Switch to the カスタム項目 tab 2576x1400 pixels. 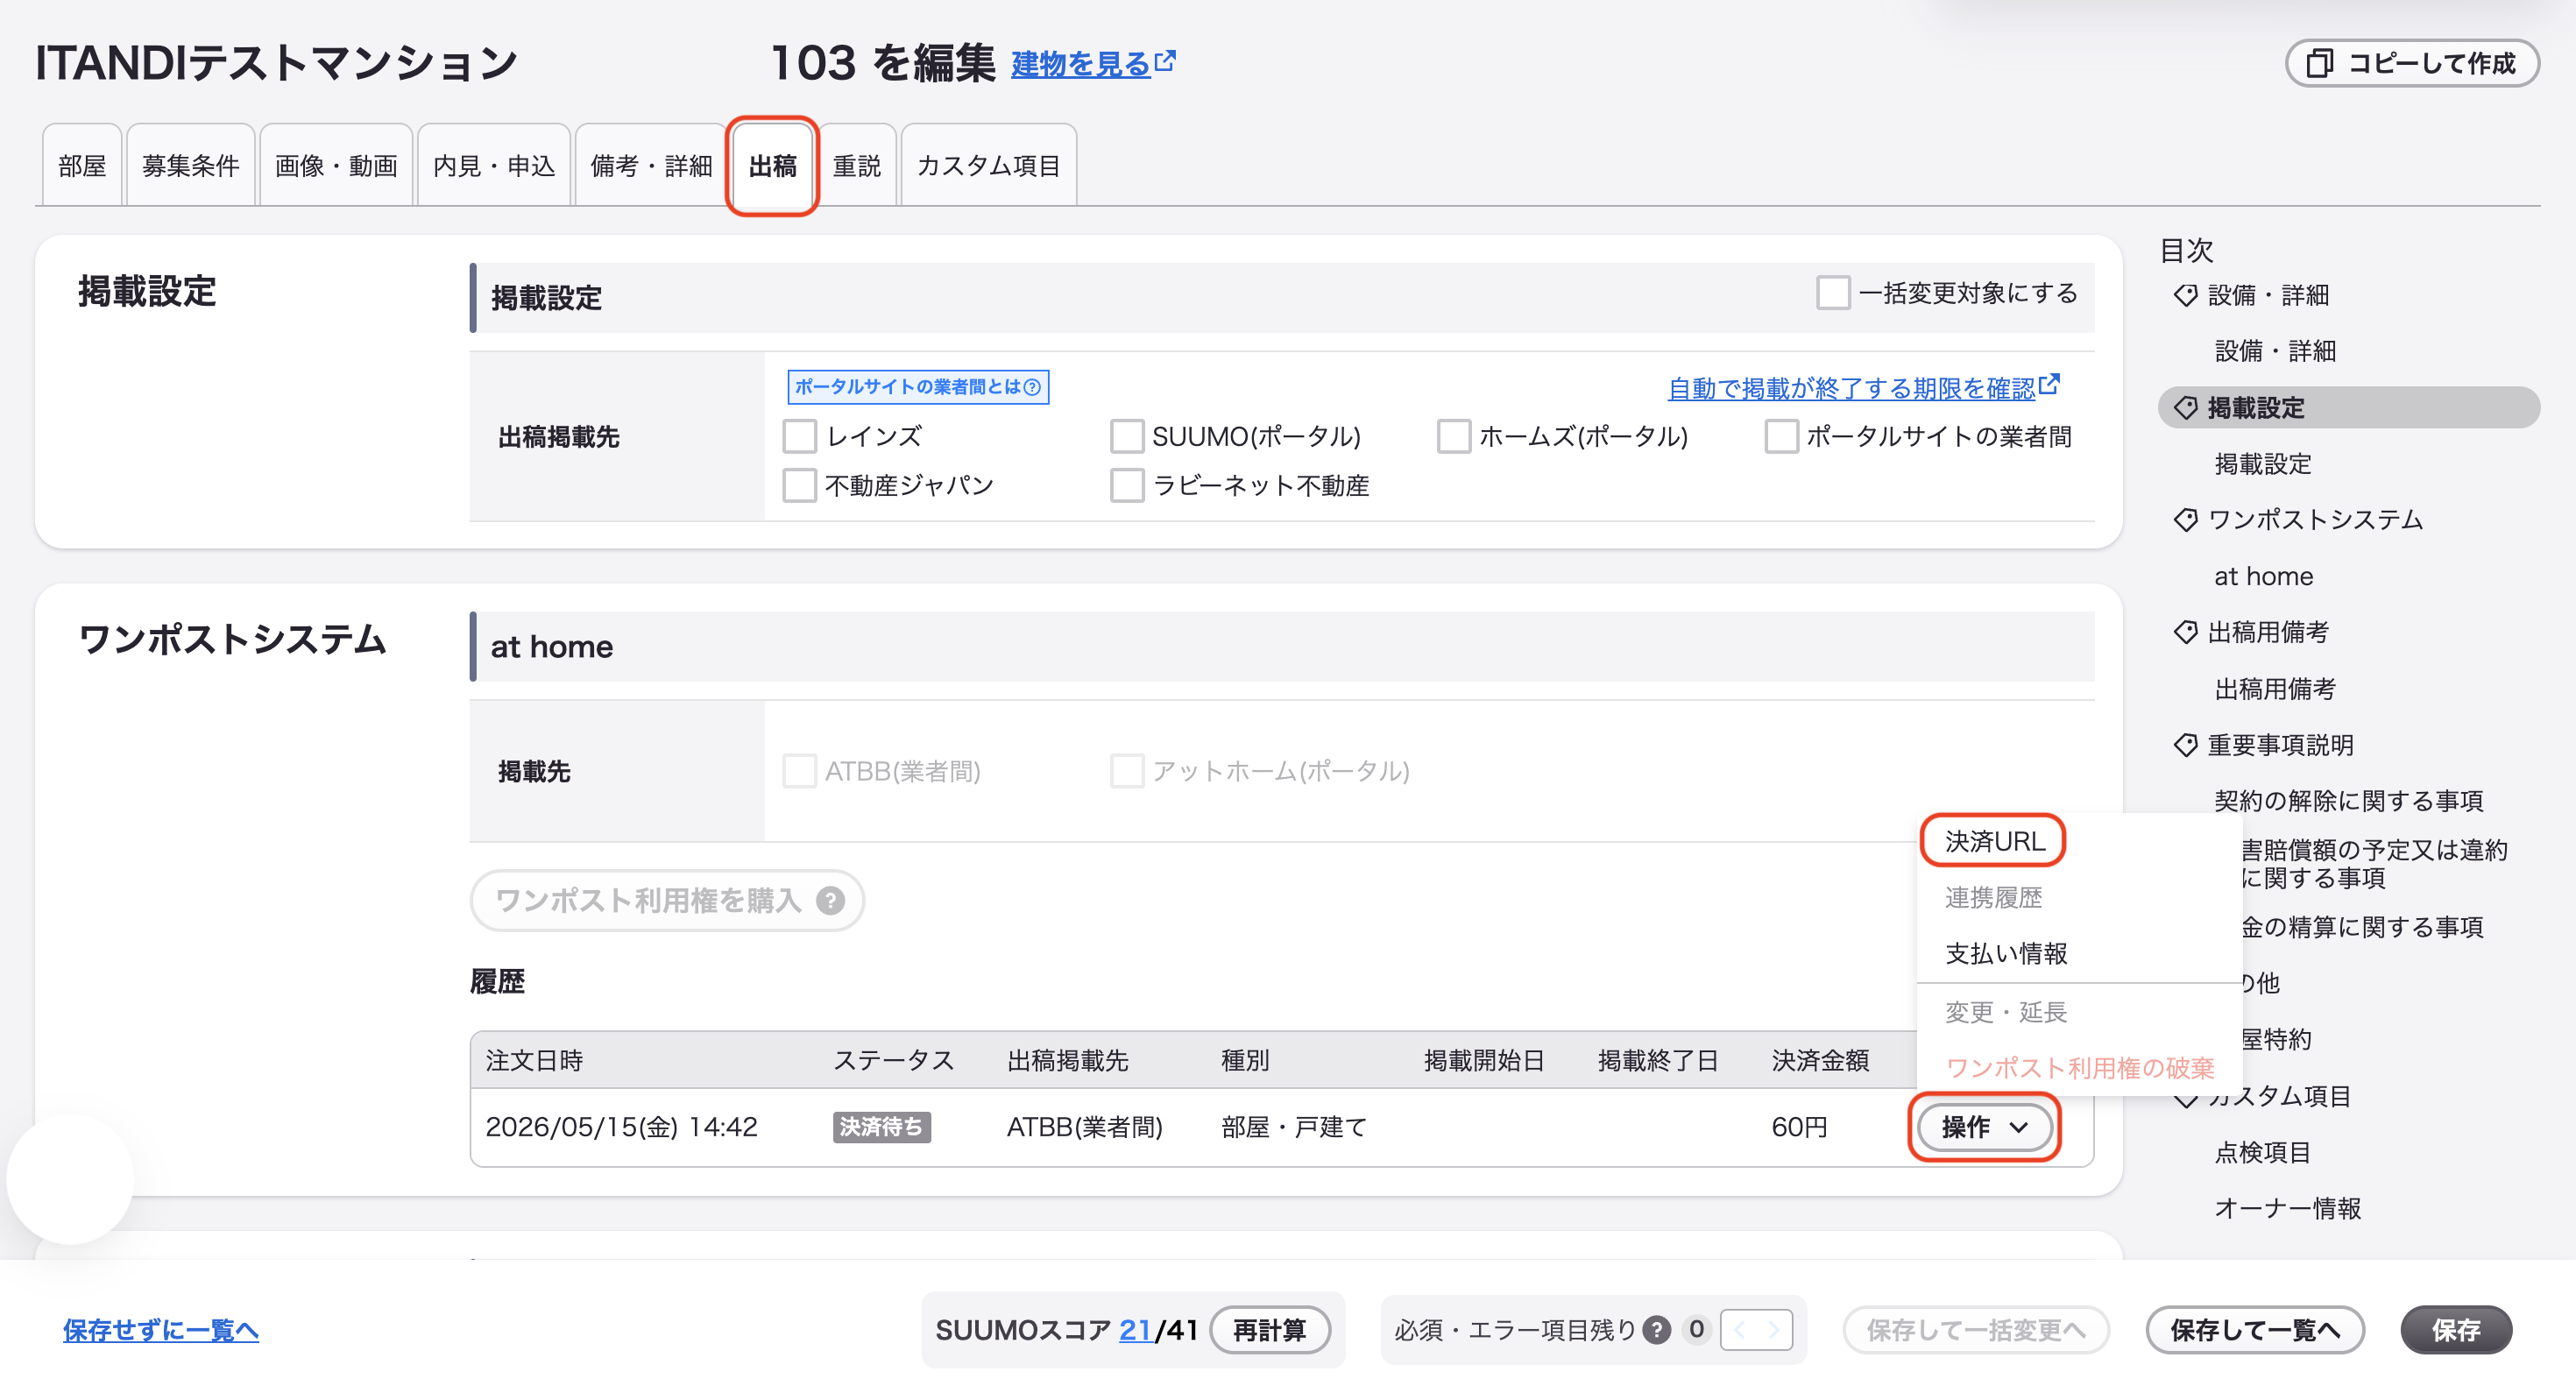pos(988,165)
